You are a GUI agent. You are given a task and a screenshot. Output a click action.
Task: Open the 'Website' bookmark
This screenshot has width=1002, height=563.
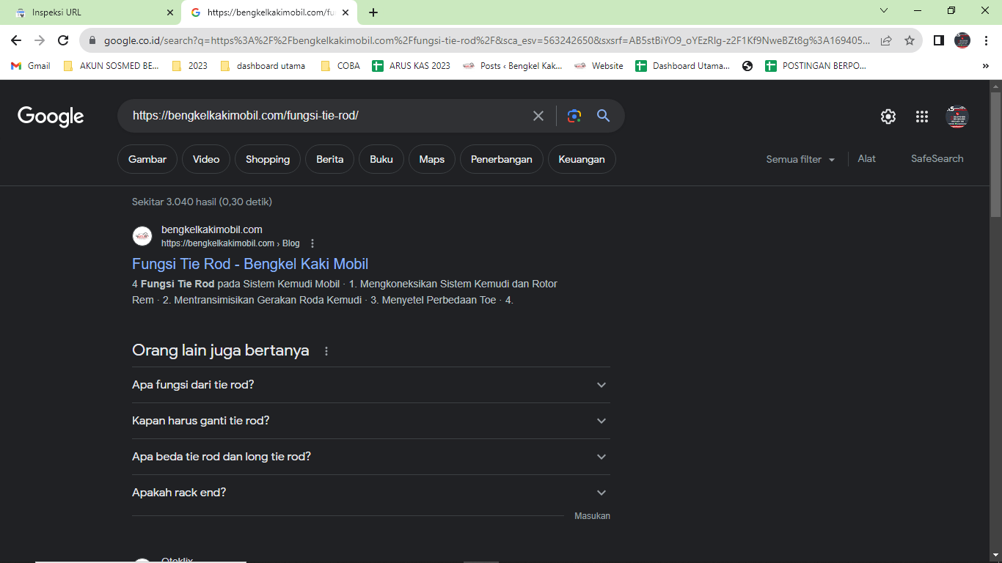click(599, 66)
